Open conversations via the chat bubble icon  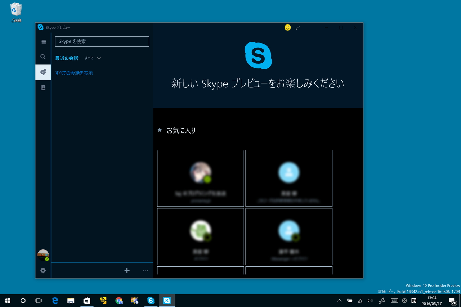tap(43, 72)
